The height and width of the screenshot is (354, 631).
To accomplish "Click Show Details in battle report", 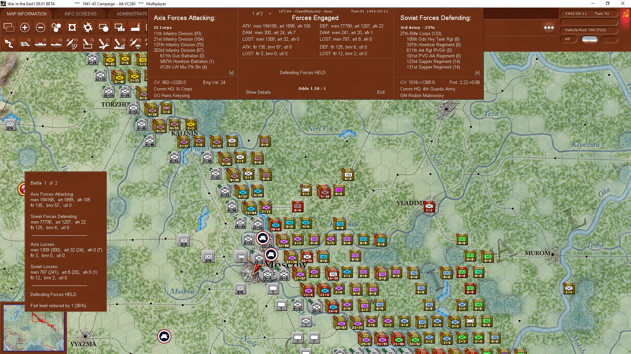I will 258,92.
